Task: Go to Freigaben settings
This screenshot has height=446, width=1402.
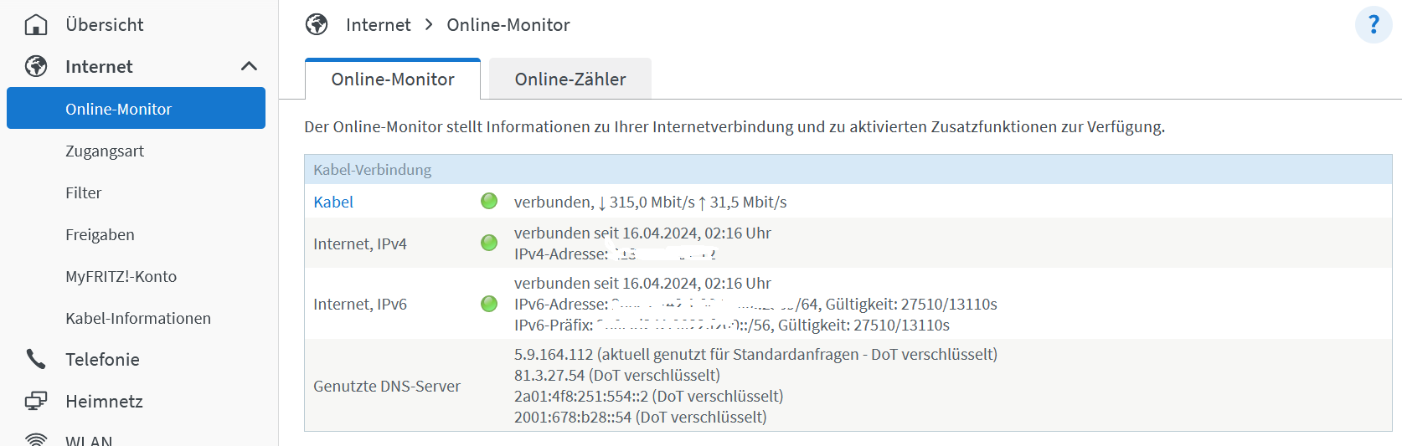Action: (100, 234)
